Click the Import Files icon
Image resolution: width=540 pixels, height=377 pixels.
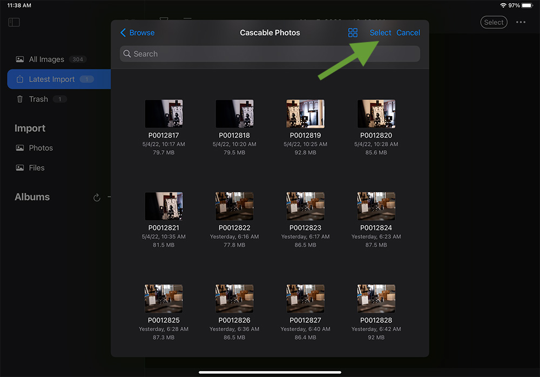(x=20, y=168)
